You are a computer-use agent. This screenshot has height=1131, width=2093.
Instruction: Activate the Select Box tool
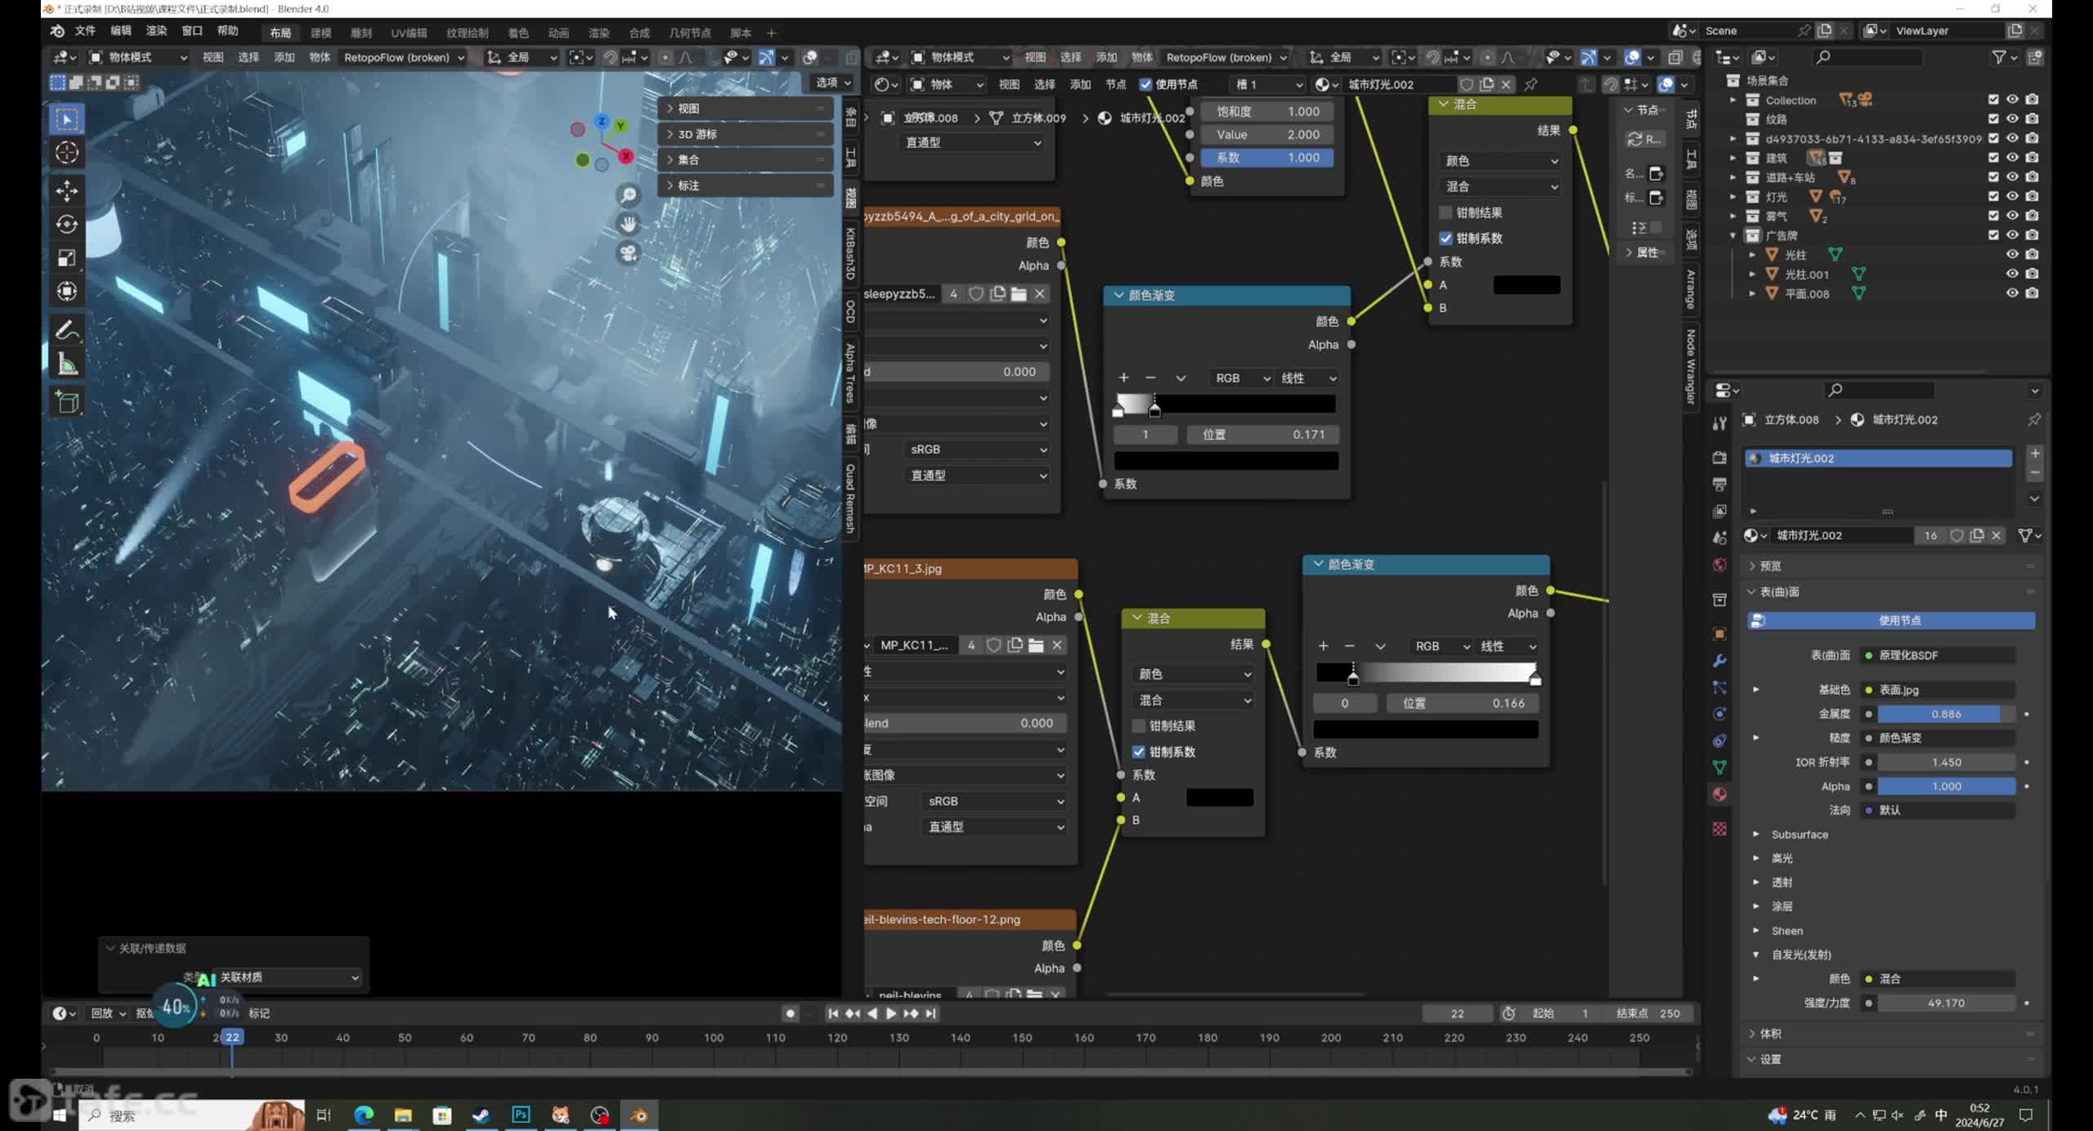(x=67, y=119)
